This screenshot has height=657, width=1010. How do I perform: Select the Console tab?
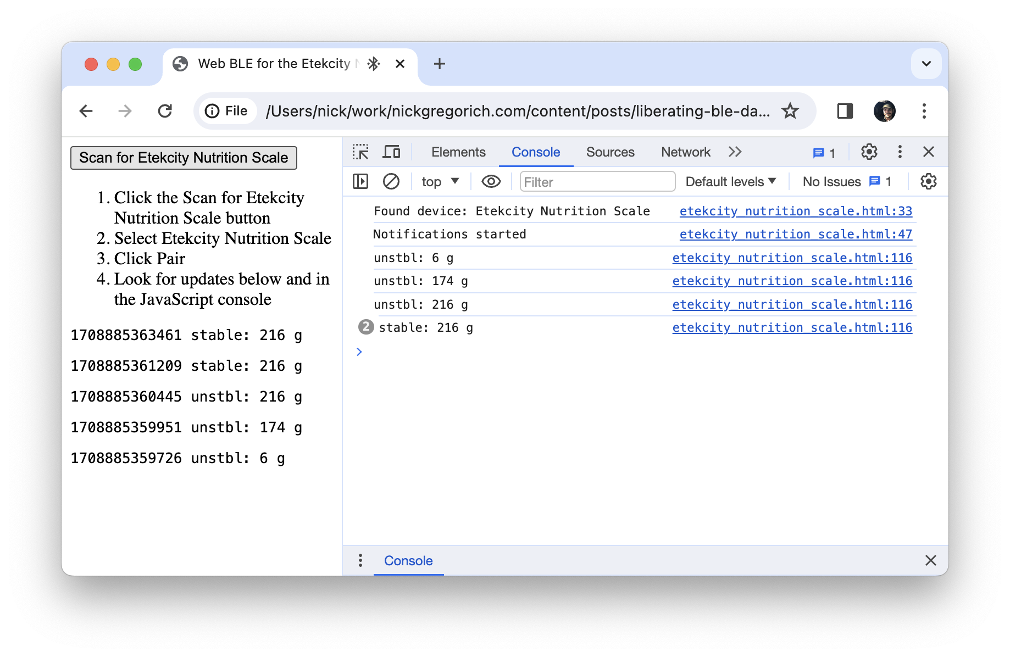536,152
